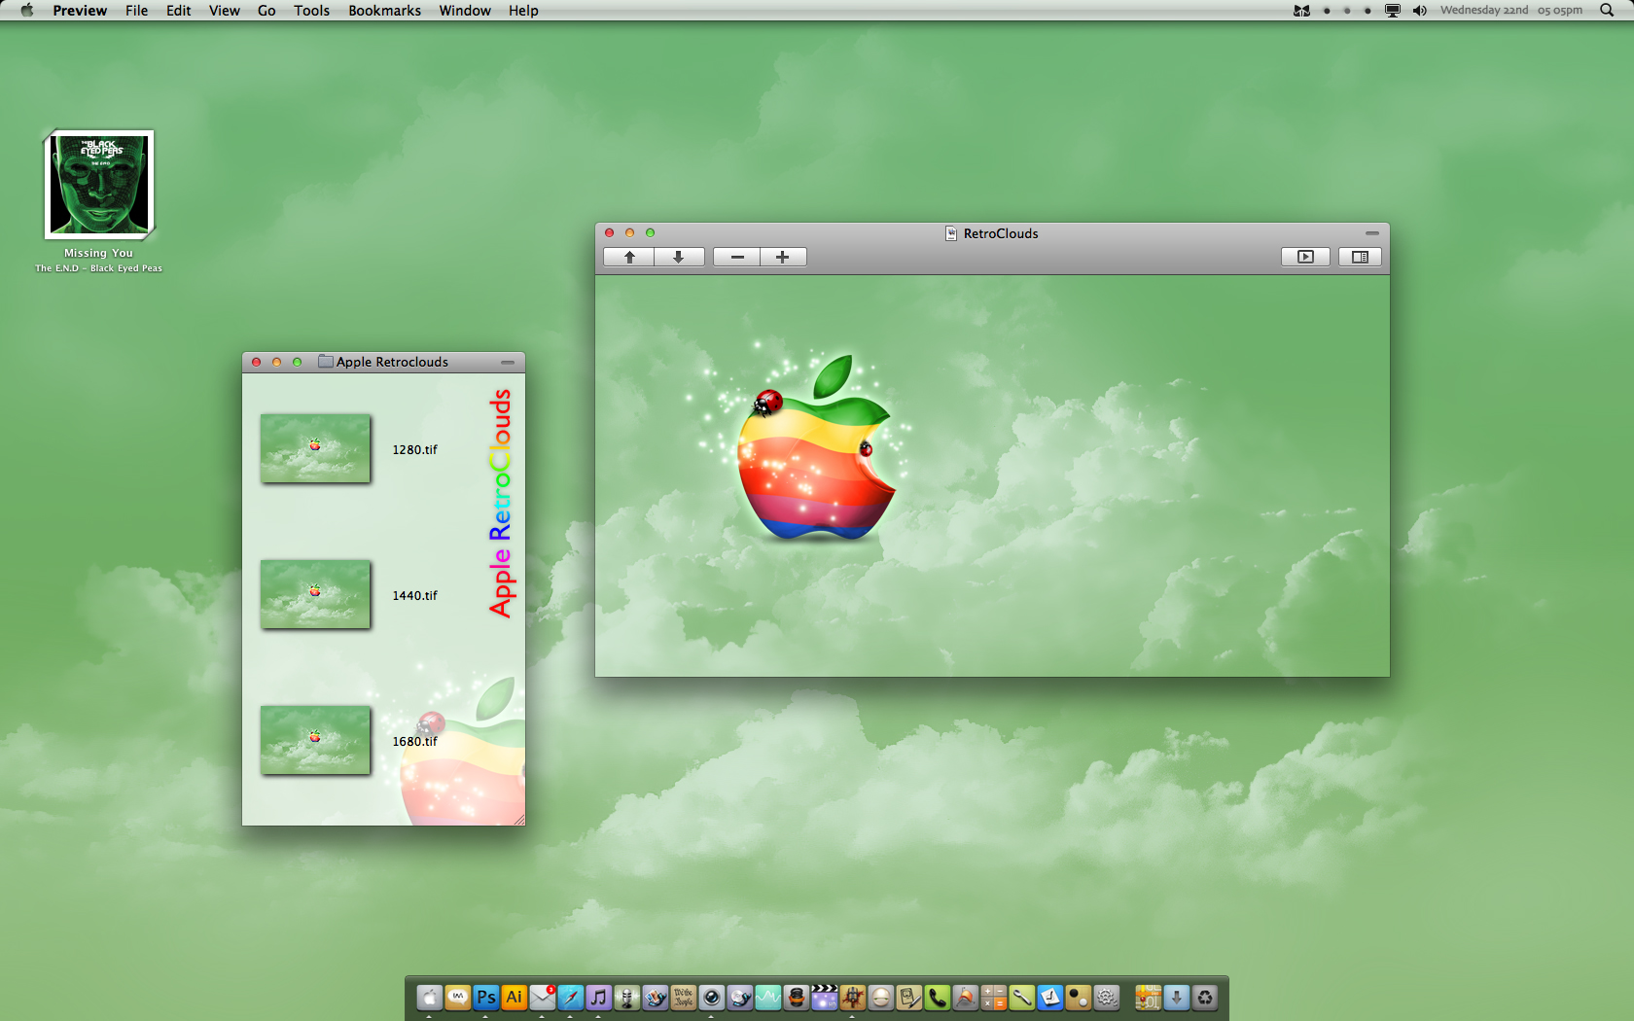Launch Photoshop from the Dock
Screen dimensions: 1634x1021
pos(486,998)
